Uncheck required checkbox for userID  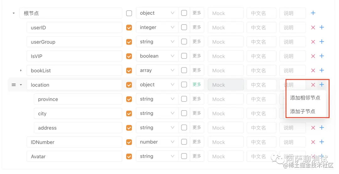pos(129,27)
